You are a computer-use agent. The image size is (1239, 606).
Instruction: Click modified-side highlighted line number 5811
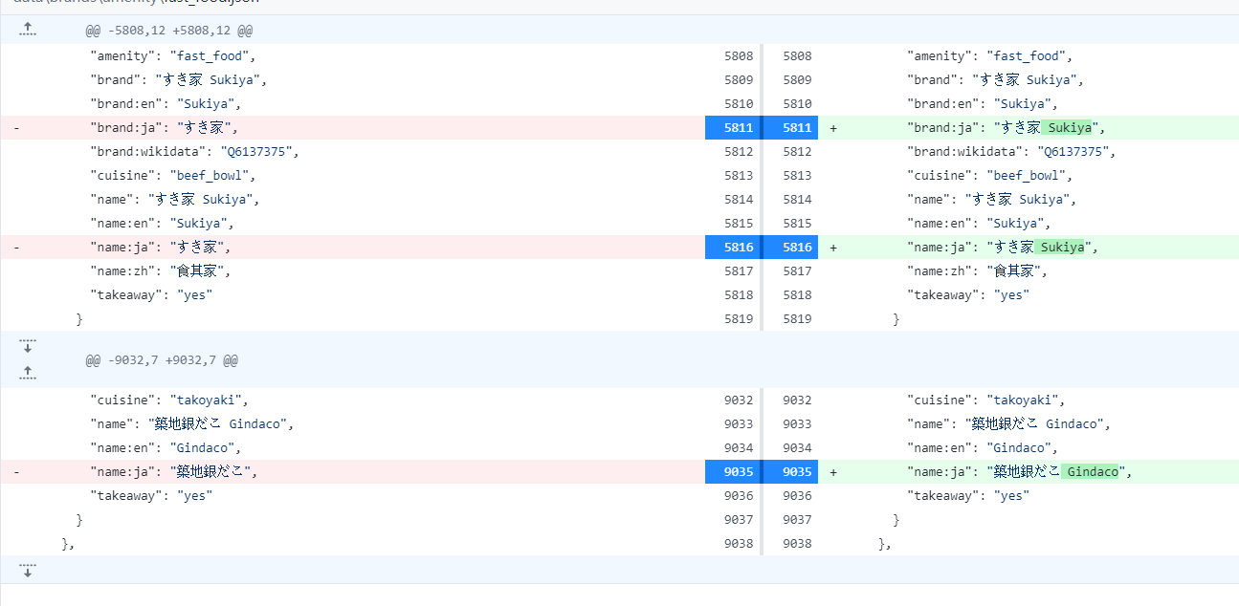coord(790,127)
